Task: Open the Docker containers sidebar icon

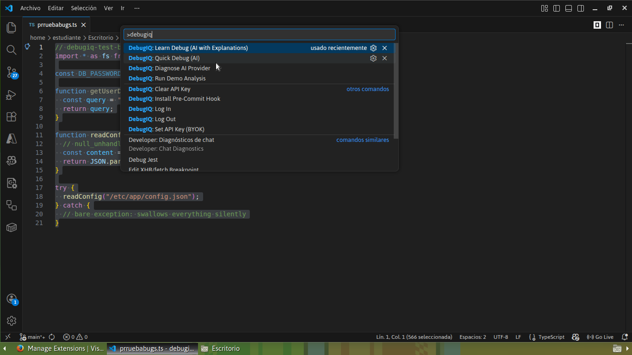Action: (11, 227)
